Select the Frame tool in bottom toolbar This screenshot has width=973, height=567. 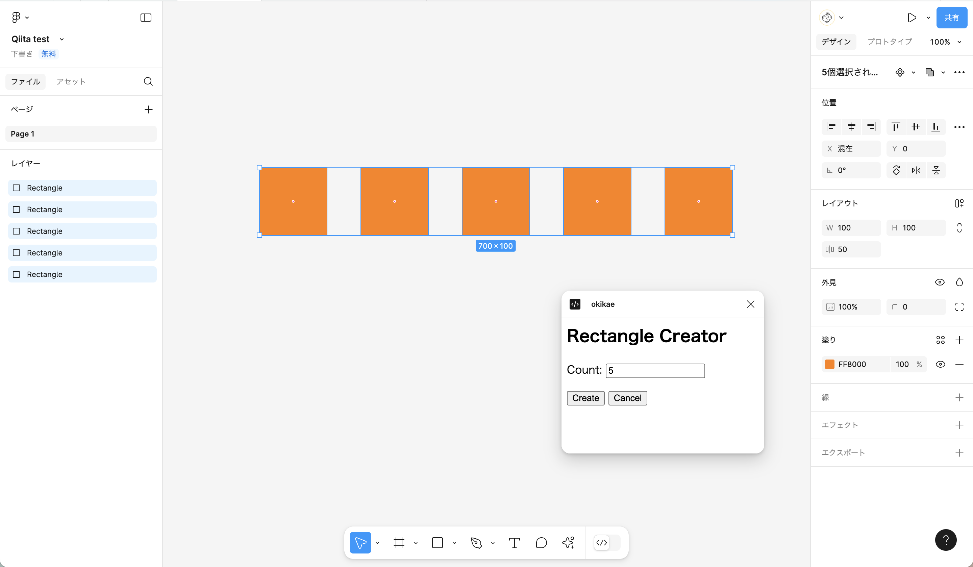399,543
